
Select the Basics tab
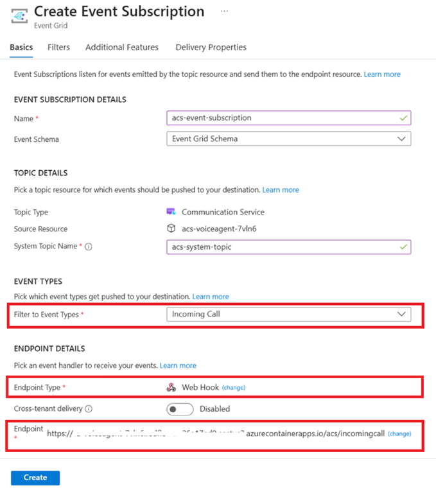(21, 48)
